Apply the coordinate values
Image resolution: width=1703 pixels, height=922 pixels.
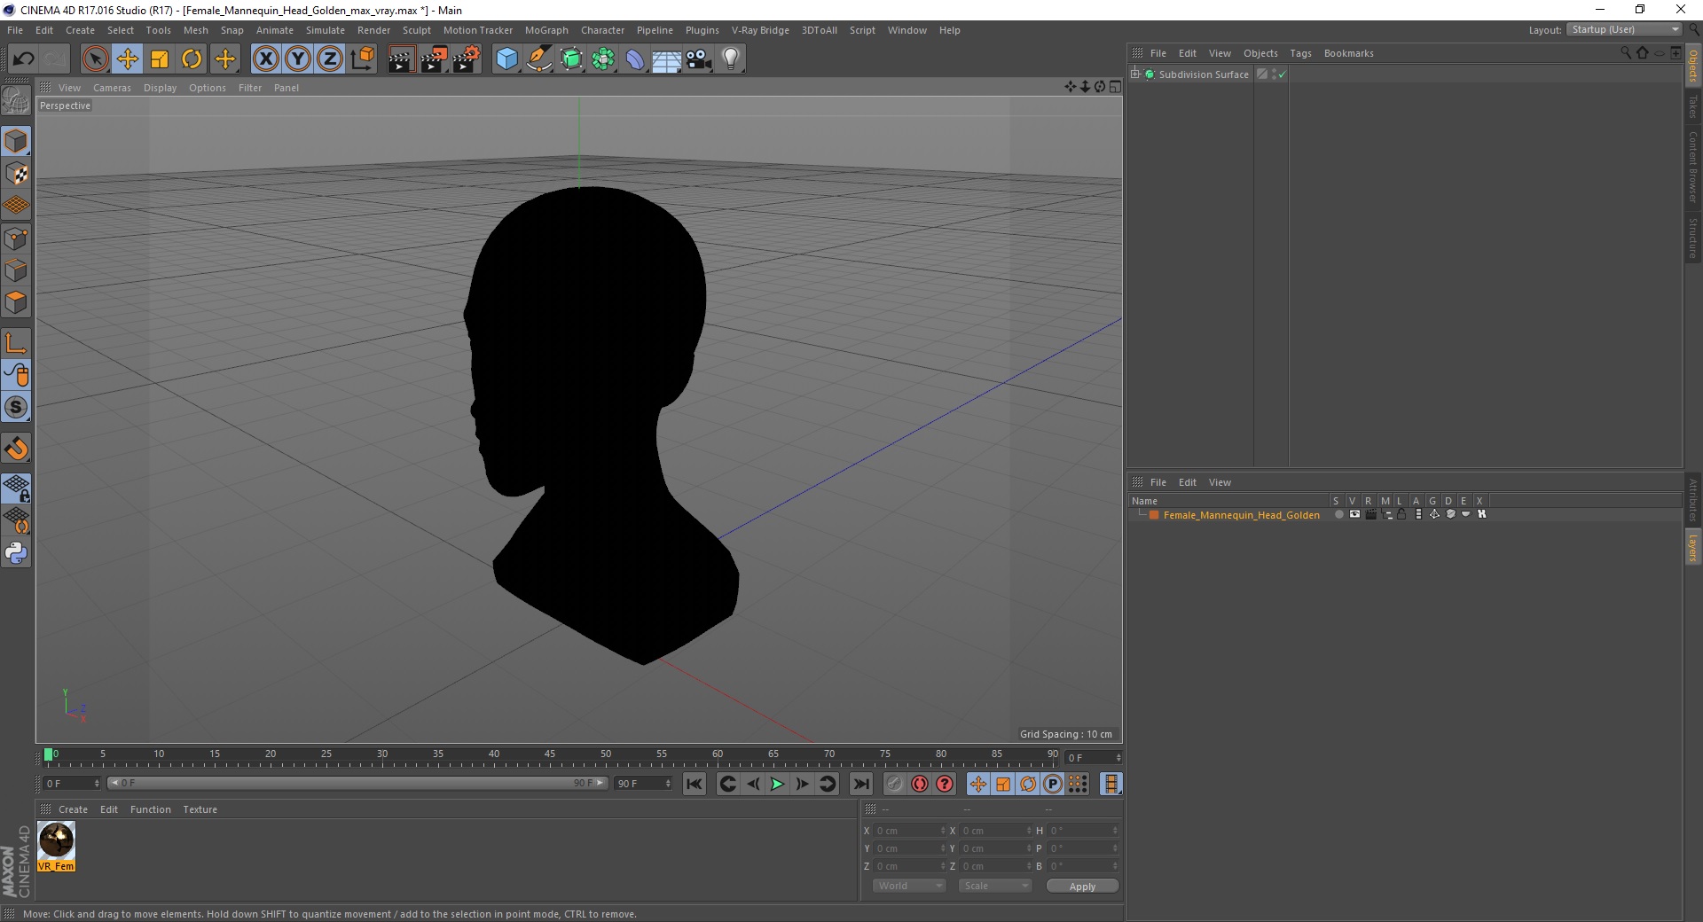(1082, 887)
